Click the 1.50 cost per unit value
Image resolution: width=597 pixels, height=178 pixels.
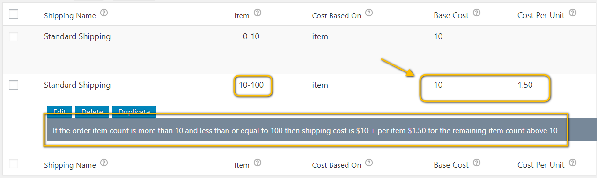(525, 85)
